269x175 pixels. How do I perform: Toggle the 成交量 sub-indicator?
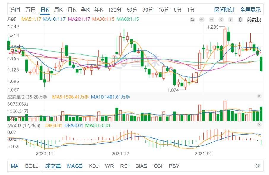coord(53,166)
